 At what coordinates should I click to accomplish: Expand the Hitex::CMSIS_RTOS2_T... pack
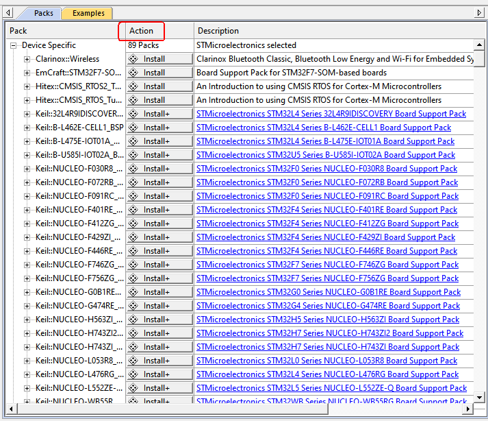27,86
